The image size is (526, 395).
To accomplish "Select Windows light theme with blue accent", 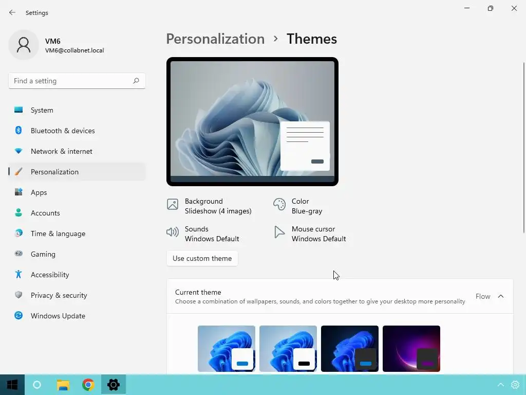I will pyautogui.click(x=227, y=349).
